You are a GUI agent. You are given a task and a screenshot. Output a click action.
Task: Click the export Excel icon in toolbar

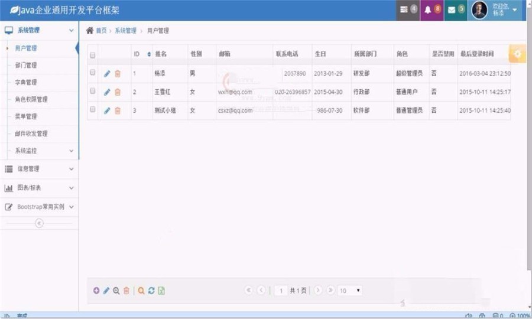(x=161, y=291)
